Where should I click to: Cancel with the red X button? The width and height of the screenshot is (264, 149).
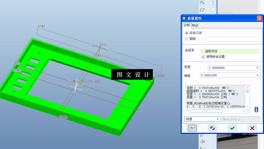click(252, 128)
